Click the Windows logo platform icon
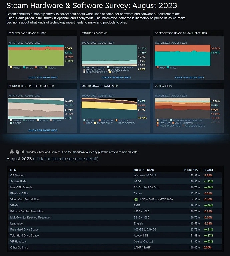Viewport: 230px width, 256px height. click(x=17, y=152)
